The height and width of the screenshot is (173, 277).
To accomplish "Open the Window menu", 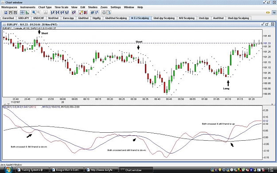I will tap(129, 7).
